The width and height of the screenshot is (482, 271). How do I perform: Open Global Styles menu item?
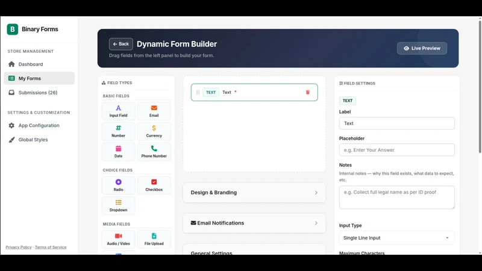pos(39,140)
